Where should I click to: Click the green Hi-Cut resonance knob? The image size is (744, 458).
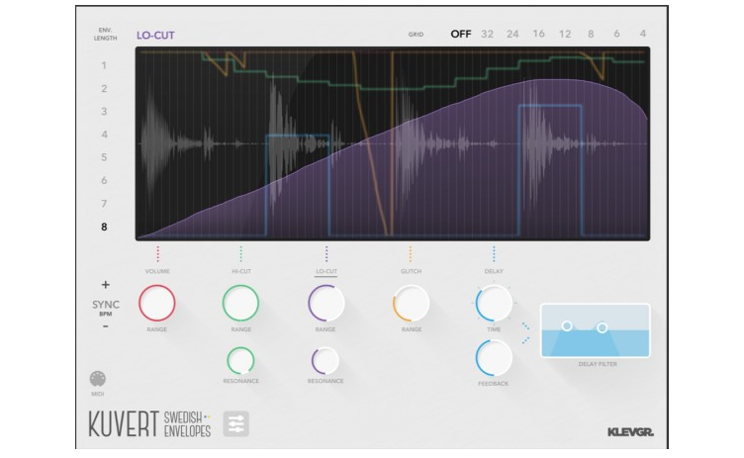pos(241,361)
